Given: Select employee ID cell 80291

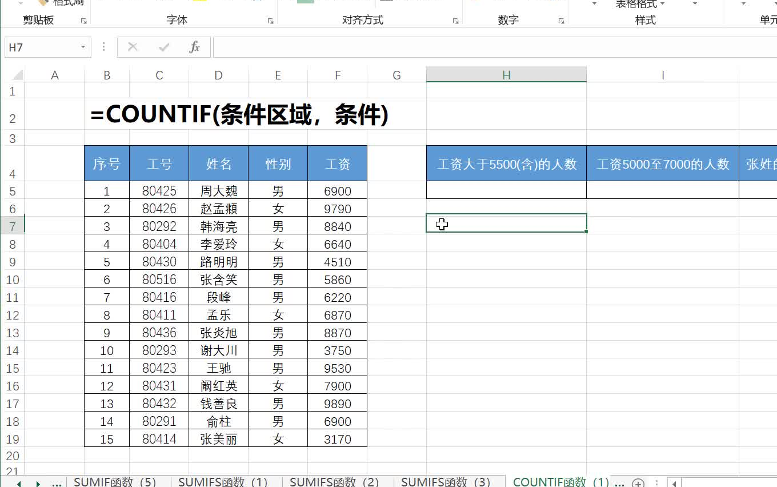Looking at the screenshot, I should coord(159,421).
